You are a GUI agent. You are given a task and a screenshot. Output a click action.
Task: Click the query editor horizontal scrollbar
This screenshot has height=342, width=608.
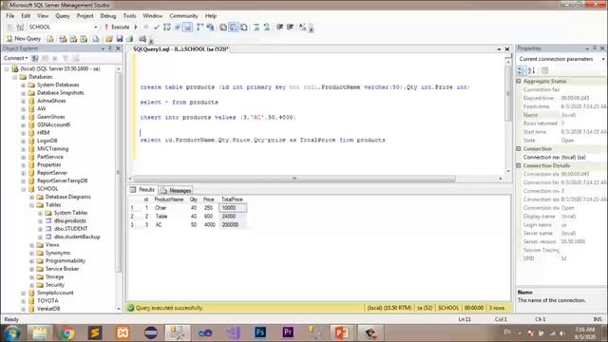click(294, 179)
